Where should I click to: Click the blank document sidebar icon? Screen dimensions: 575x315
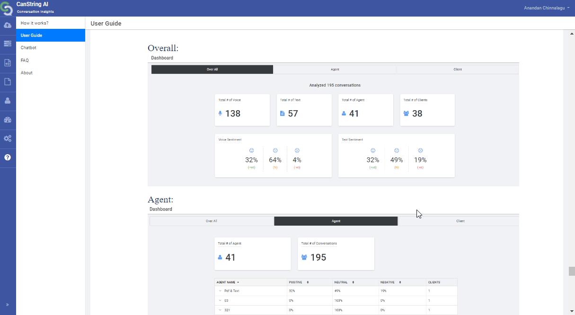pyautogui.click(x=8, y=81)
